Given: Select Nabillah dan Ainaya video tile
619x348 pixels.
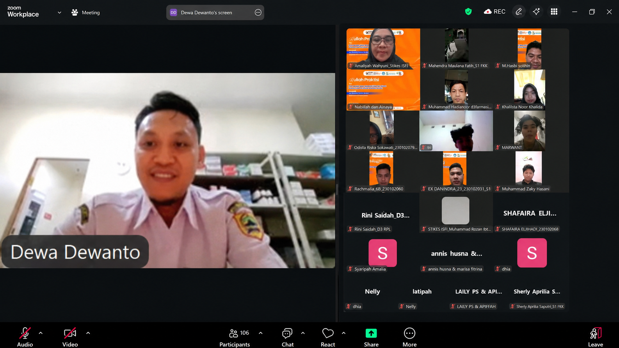Looking at the screenshot, I should 383,90.
